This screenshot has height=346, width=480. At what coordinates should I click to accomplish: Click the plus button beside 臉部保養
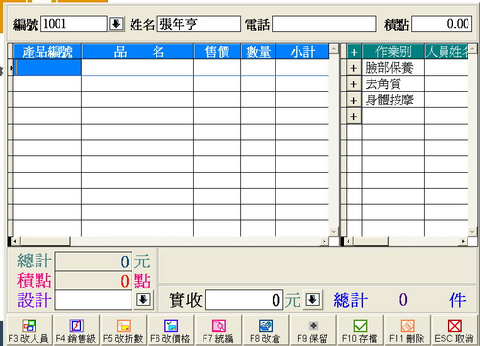click(x=354, y=68)
